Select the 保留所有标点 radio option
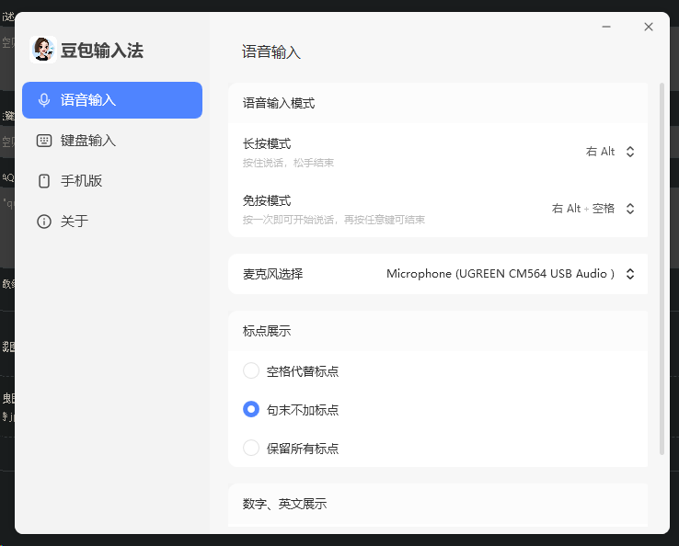 251,448
